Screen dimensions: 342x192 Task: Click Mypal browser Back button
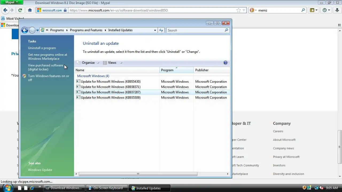coord(5,10)
